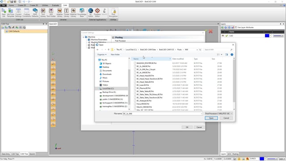Open DMS Defaults
The height and width of the screenshot is (161, 286).
pos(35,13)
